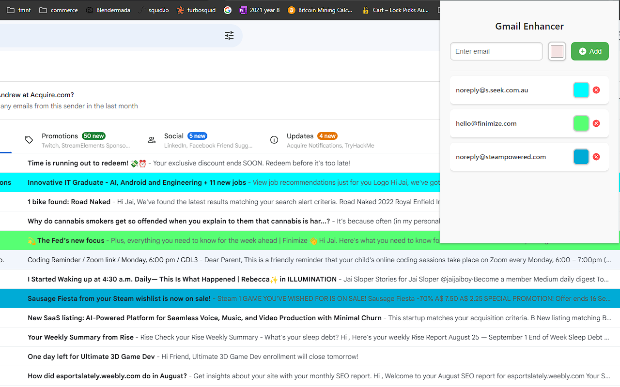Click the info icon beside Updates
This screenshot has height=387, width=620.
pos(274,140)
